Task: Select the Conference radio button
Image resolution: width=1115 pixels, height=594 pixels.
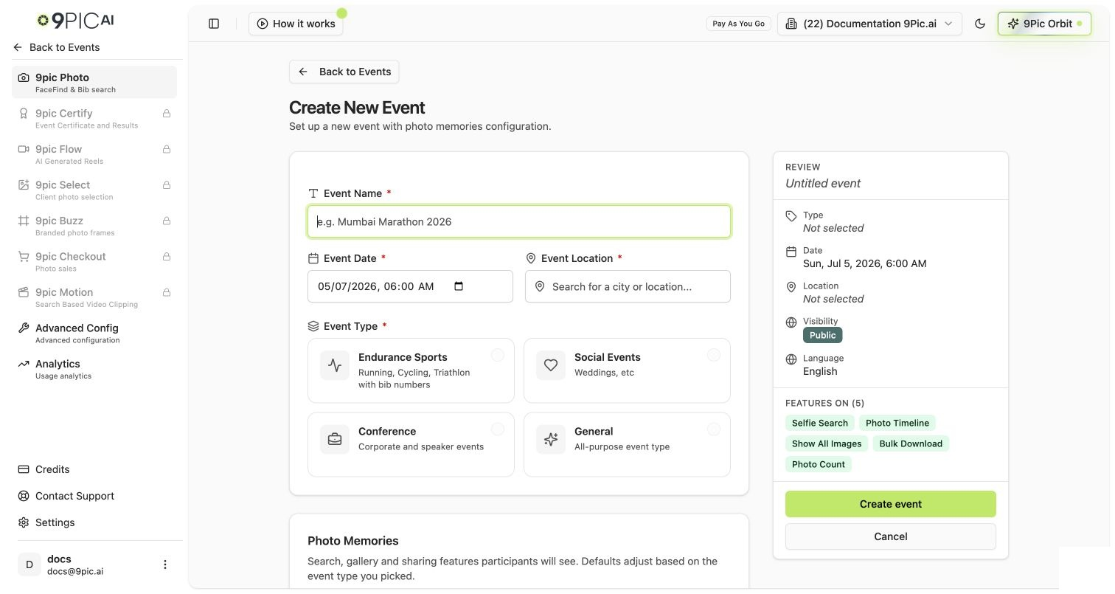Action: (498, 429)
